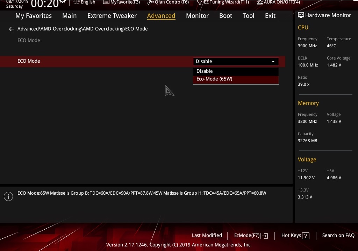Viewport: 358px width, 251px height.
Task: Click the globe language icon
Action: (77, 2)
